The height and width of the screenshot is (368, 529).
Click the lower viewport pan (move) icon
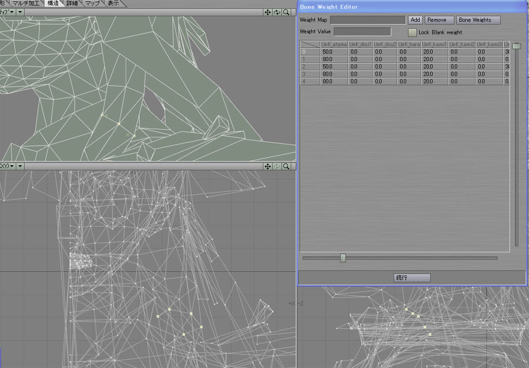click(267, 167)
